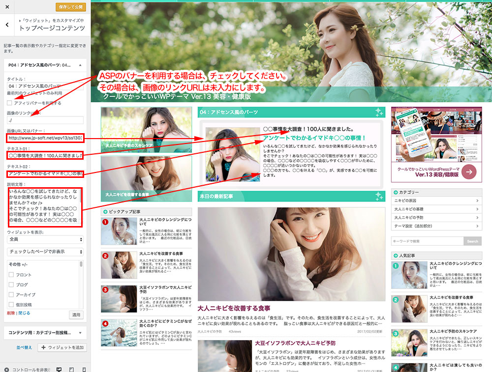This screenshot has width=492, height=372.
Task: Click the pink arrow circle on sidebar banner
Action: tap(469, 172)
